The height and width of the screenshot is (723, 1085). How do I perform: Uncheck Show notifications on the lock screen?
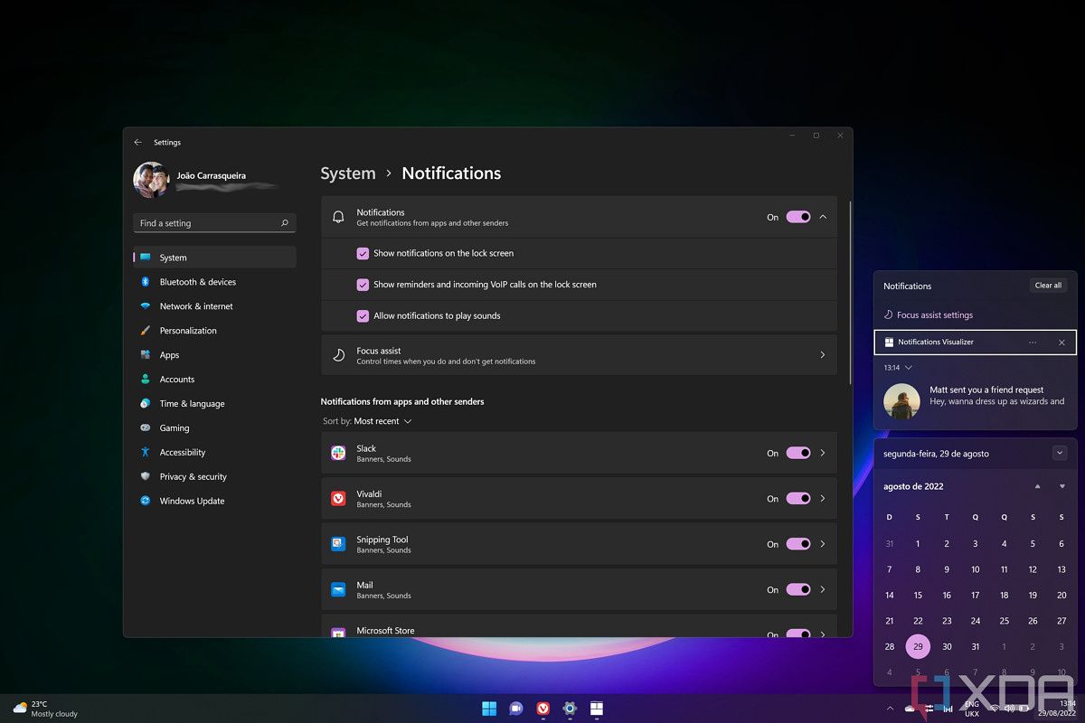click(x=363, y=253)
